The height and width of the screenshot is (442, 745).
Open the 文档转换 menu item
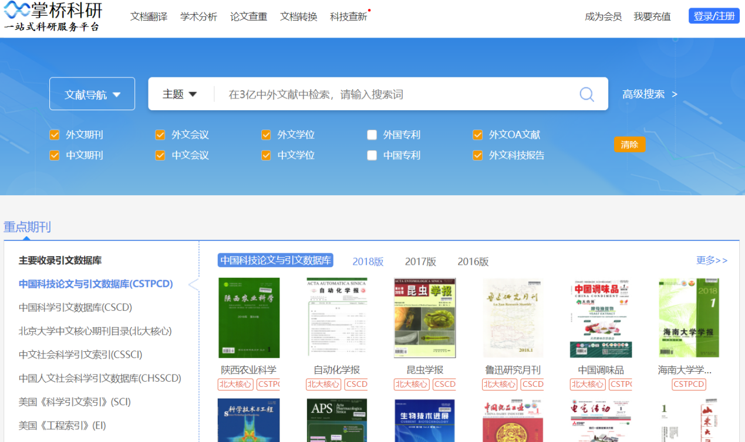pyautogui.click(x=299, y=16)
